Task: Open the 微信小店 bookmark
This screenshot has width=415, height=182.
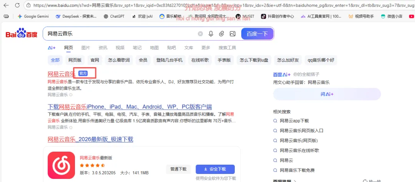Action: coord(392,16)
